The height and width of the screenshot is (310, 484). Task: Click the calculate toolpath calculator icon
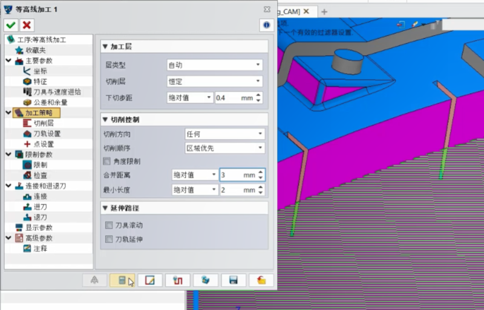coord(122,280)
